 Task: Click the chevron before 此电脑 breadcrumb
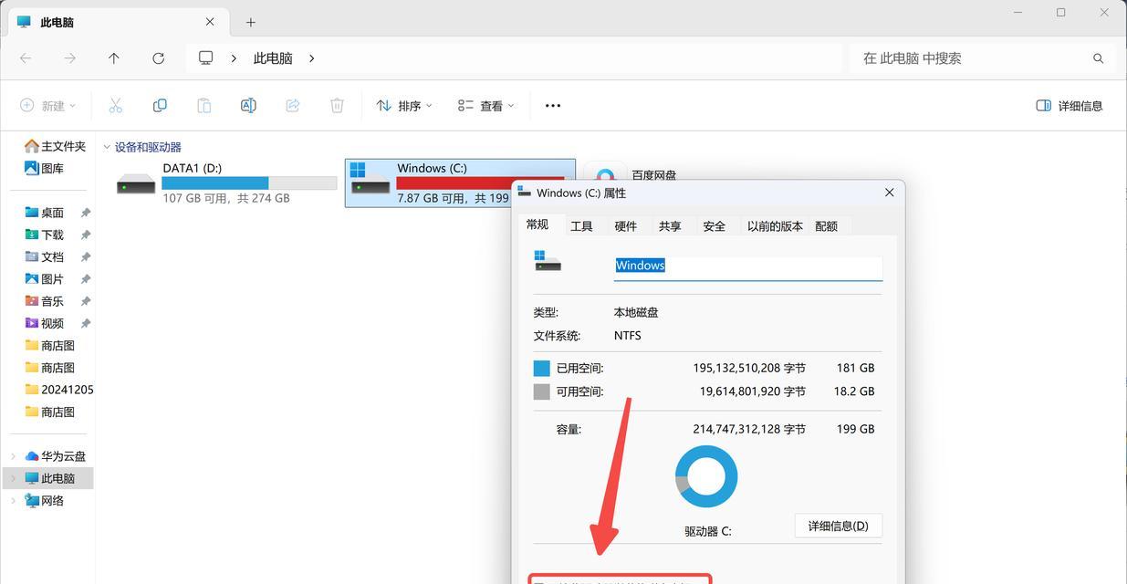[x=234, y=58]
